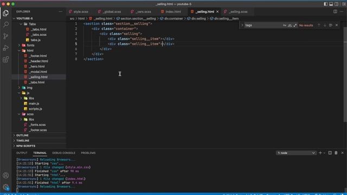Open the DEBUG CONSOLE panel tab

pos(64,153)
